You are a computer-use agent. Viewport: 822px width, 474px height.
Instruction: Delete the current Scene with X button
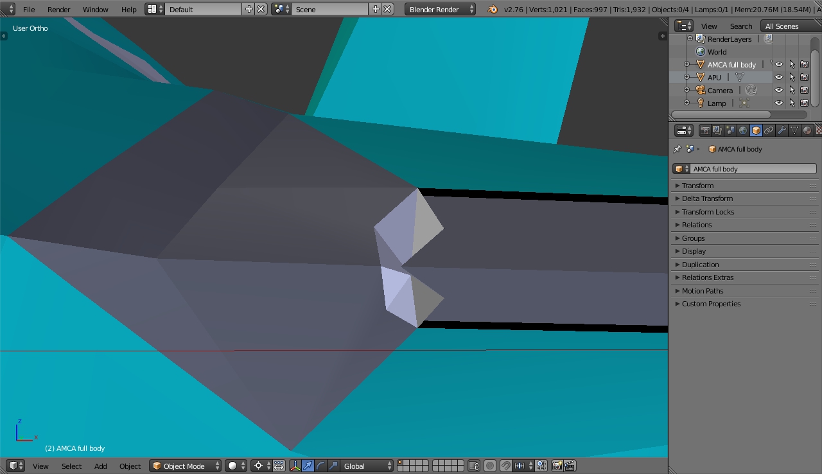coord(387,9)
